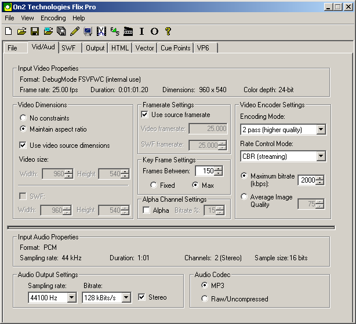The image size is (356, 324).
Task: Increase Maximum bitrate with the up arrow
Action: [x=321, y=178]
